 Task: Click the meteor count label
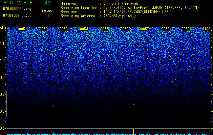[48, 10]
